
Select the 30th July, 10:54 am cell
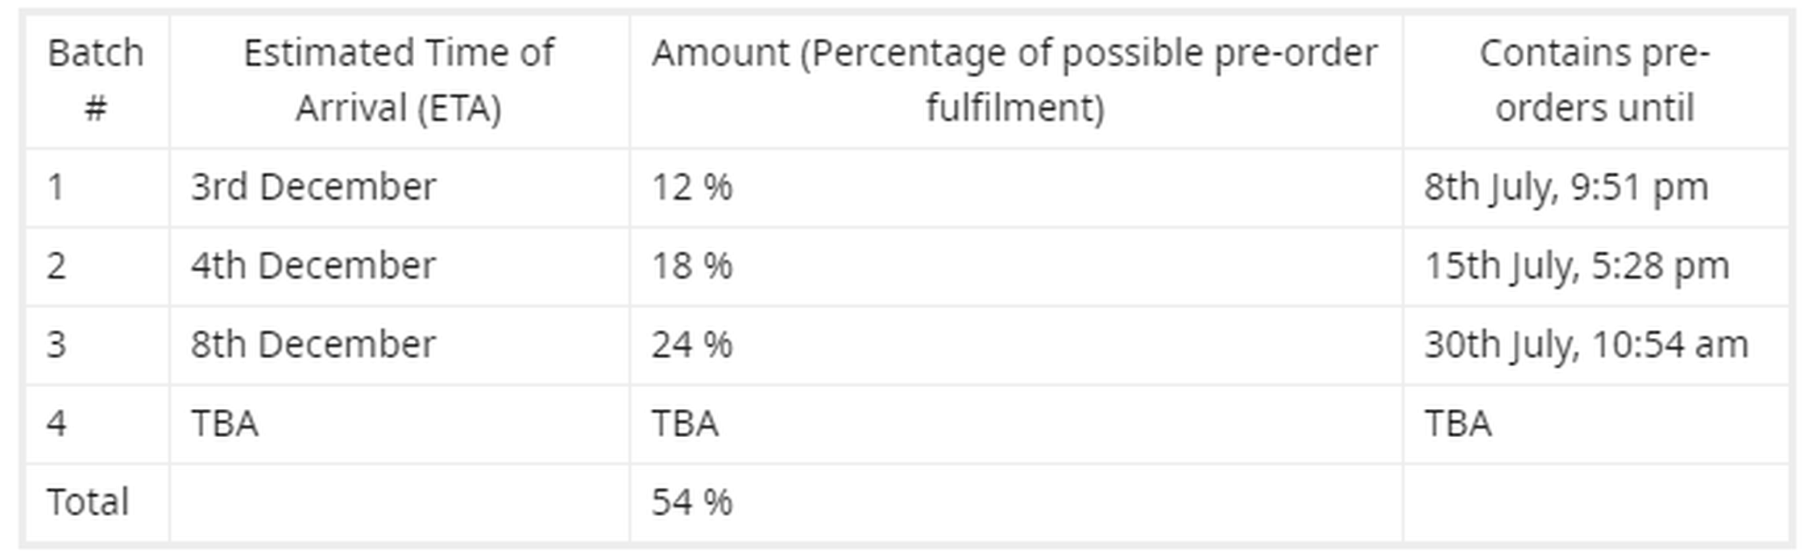coord(1595,345)
